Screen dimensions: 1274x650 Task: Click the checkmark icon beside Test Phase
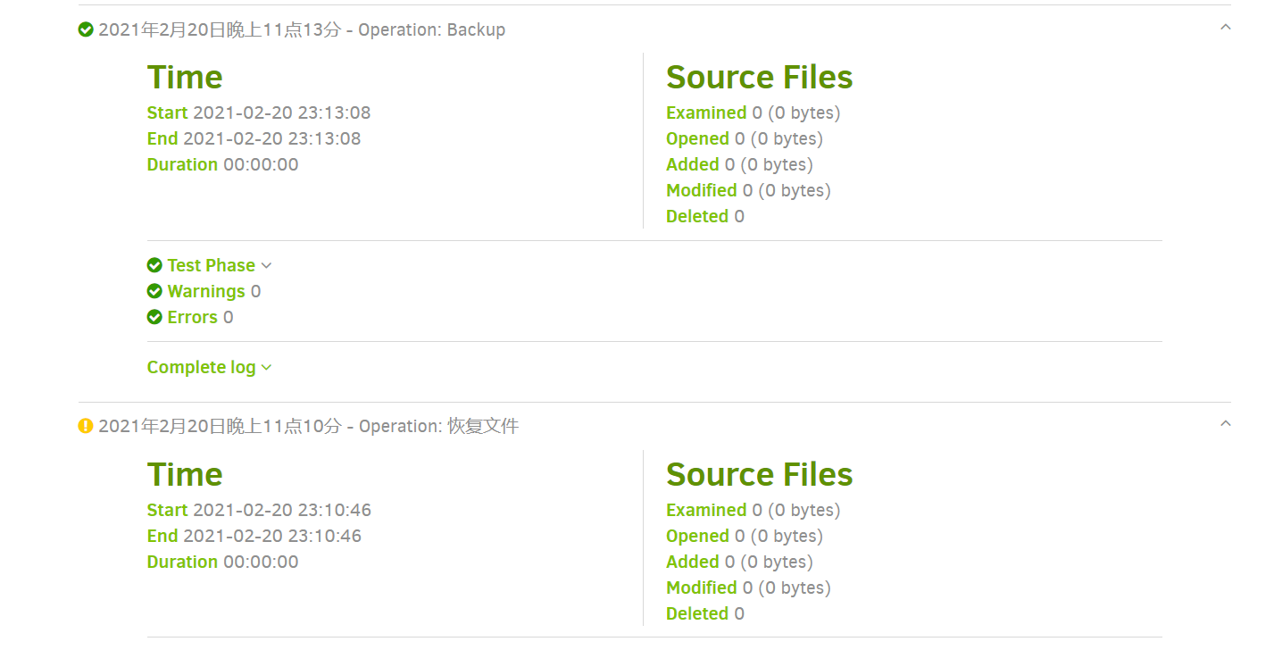click(x=154, y=265)
